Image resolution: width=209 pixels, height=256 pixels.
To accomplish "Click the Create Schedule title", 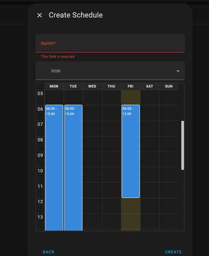I will 76,15.
